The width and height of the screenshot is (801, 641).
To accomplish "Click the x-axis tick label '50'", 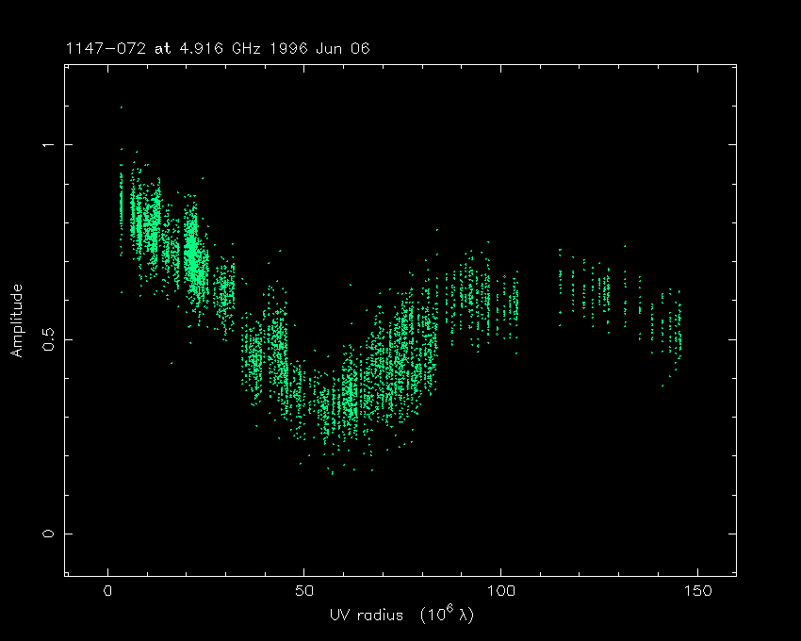I will [x=303, y=592].
